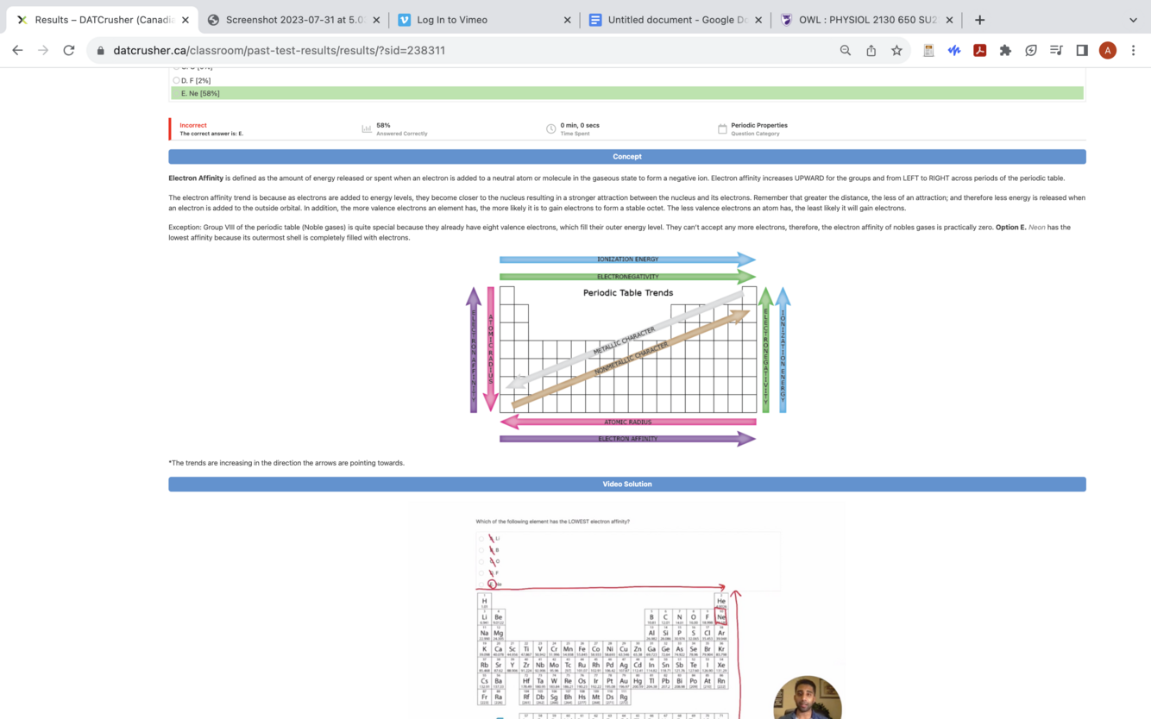
Task: Close the Results – DATCrusher tab
Action: (x=186, y=20)
